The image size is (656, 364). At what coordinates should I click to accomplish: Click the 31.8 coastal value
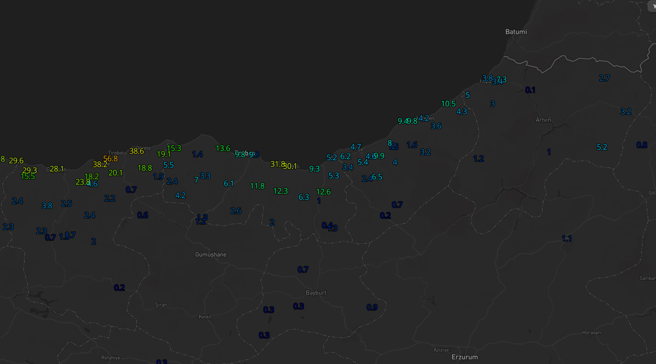coord(278,164)
